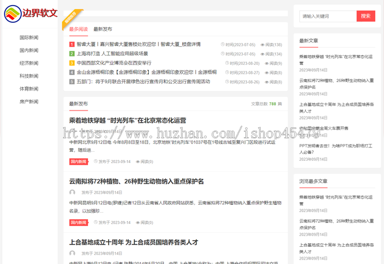Click 发布于 2023-09-14 under 时光列车 summary
This screenshot has width=384, height=264.
click(115, 162)
